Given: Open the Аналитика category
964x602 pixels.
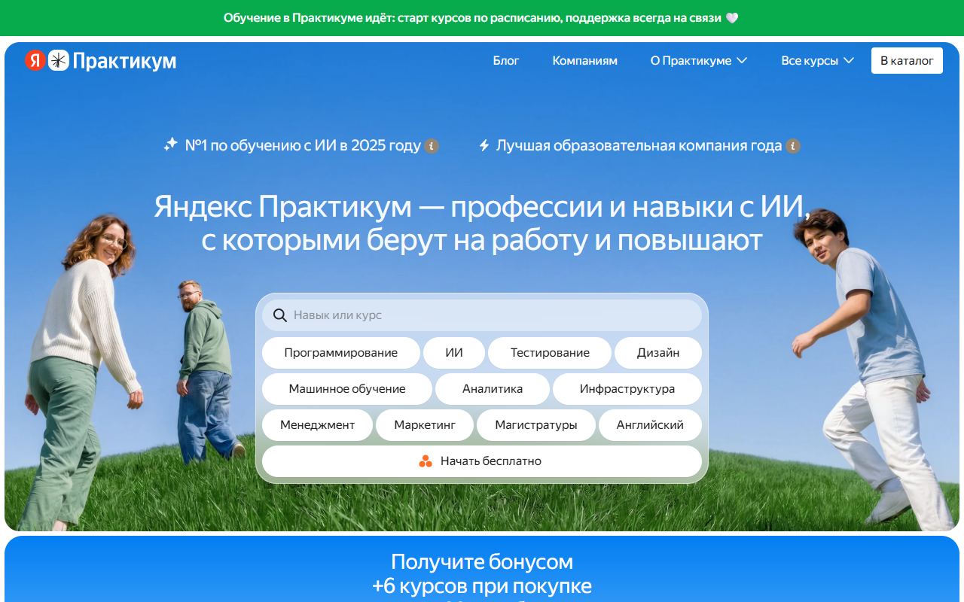Looking at the screenshot, I should coord(493,389).
